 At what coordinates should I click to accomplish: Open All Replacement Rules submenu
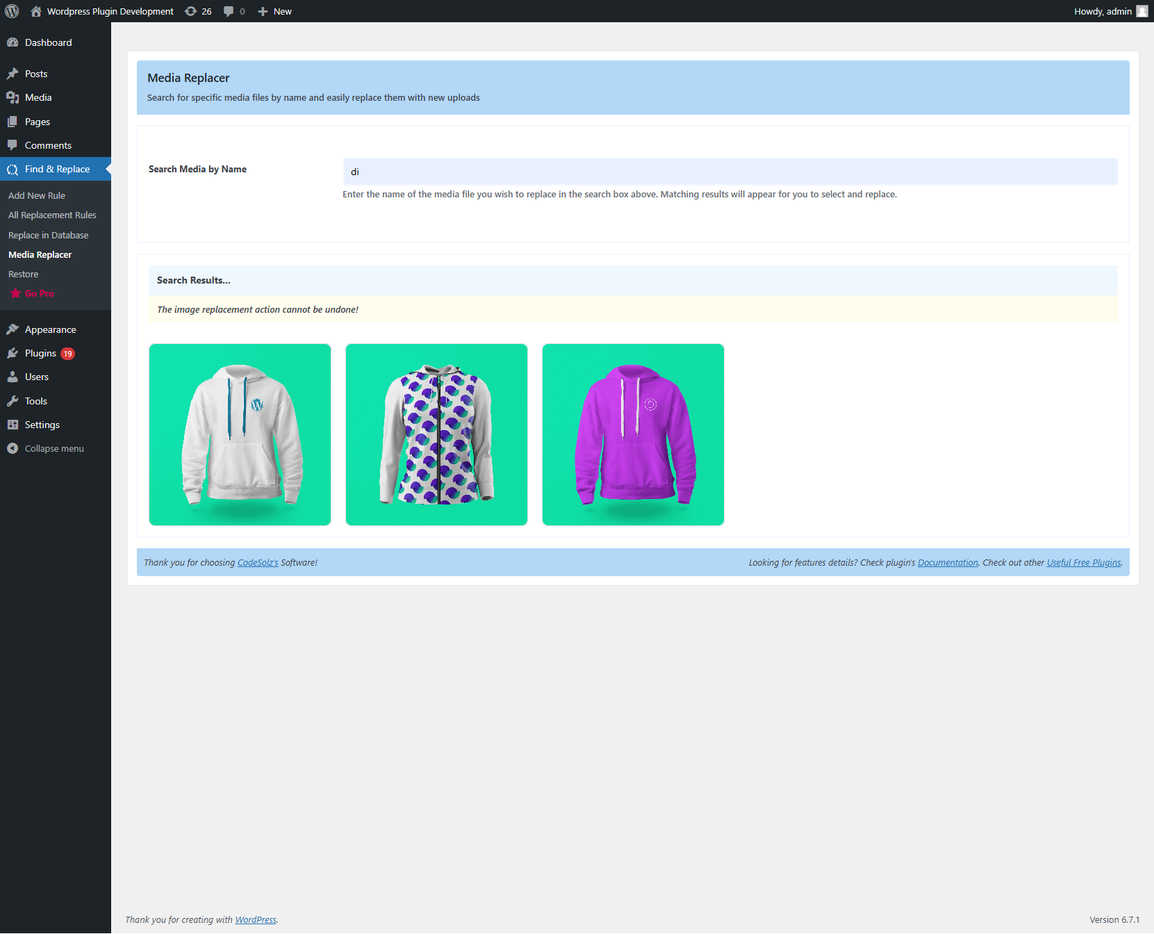point(52,215)
